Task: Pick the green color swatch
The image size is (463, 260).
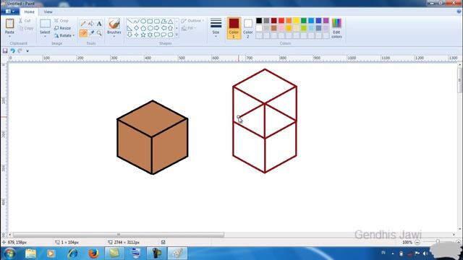Action: pos(304,21)
